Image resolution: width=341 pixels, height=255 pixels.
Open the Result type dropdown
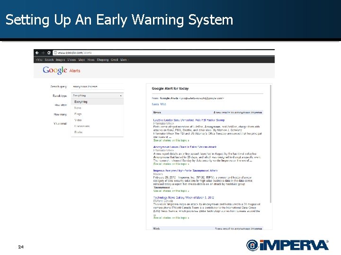tap(98, 95)
